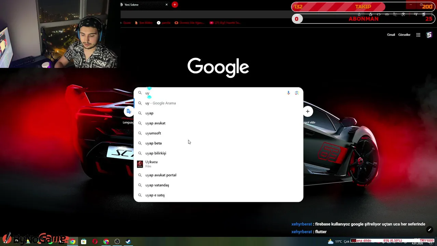
Task: Choose the 'uyap bilirkişi' suggestion
Action: click(x=218, y=153)
